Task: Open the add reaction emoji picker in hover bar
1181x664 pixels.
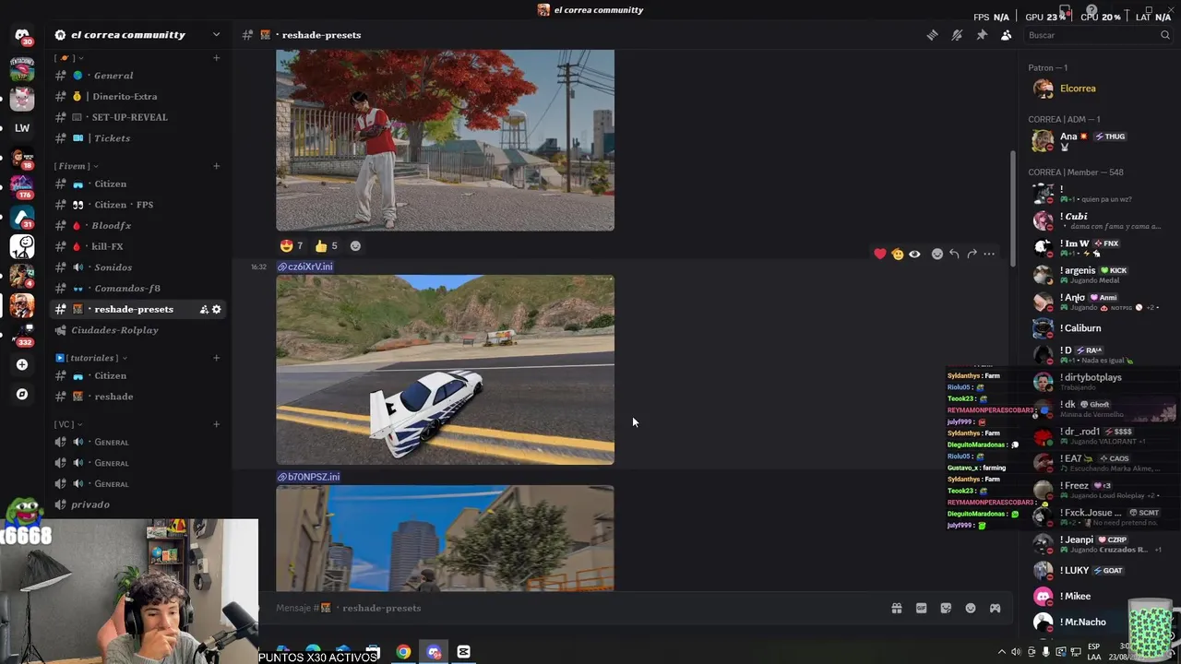Action: (x=937, y=254)
